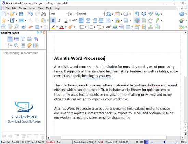Click the Favorites star icon
Screen dimensions: 188x144
tap(4, 20)
